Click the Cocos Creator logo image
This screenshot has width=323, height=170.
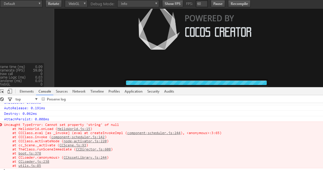159,29
